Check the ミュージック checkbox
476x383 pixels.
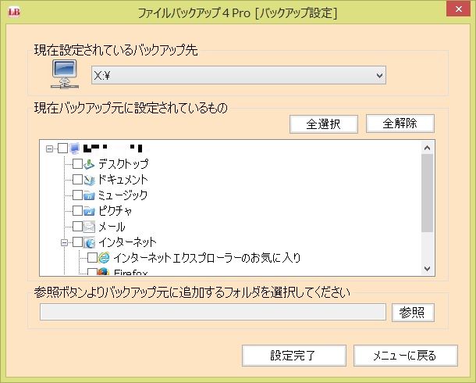click(77, 195)
